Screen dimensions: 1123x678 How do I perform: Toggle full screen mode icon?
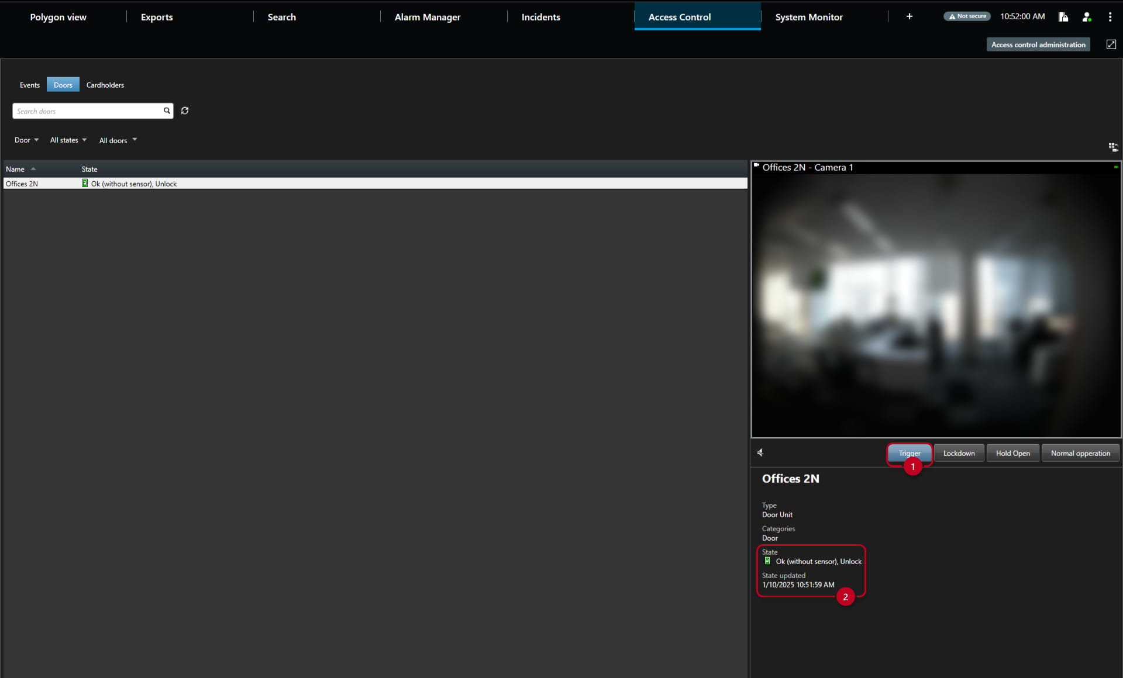tap(1111, 44)
